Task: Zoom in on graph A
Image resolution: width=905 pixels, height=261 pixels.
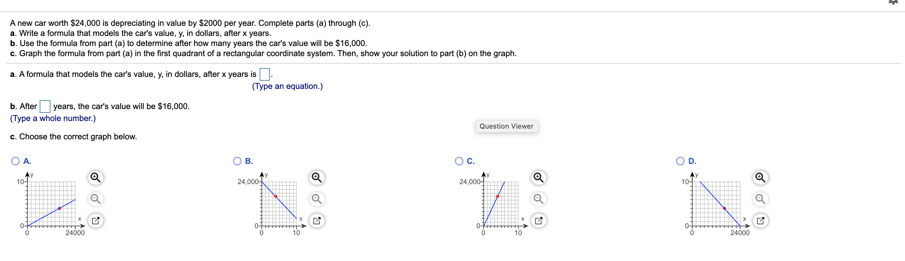Action: point(95,177)
